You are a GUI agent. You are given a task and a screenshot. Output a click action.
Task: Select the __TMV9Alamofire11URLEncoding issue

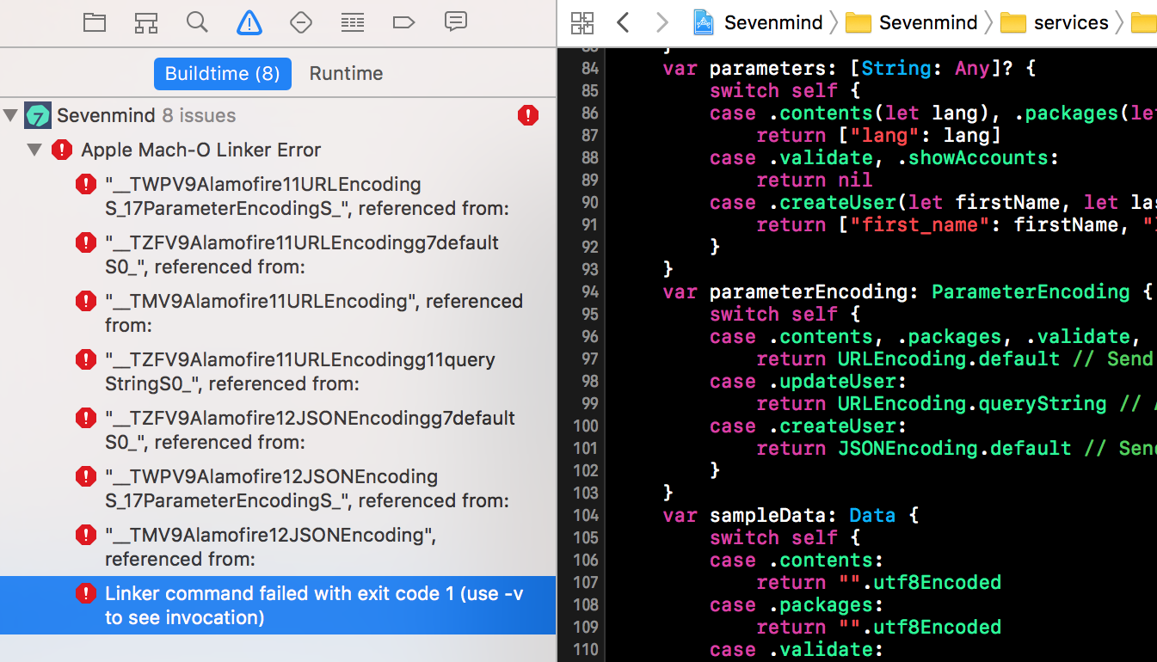pyautogui.click(x=278, y=313)
